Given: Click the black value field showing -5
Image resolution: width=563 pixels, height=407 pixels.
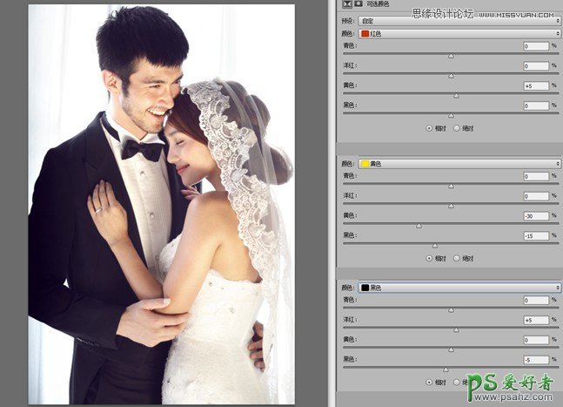Looking at the screenshot, I should coord(535,359).
